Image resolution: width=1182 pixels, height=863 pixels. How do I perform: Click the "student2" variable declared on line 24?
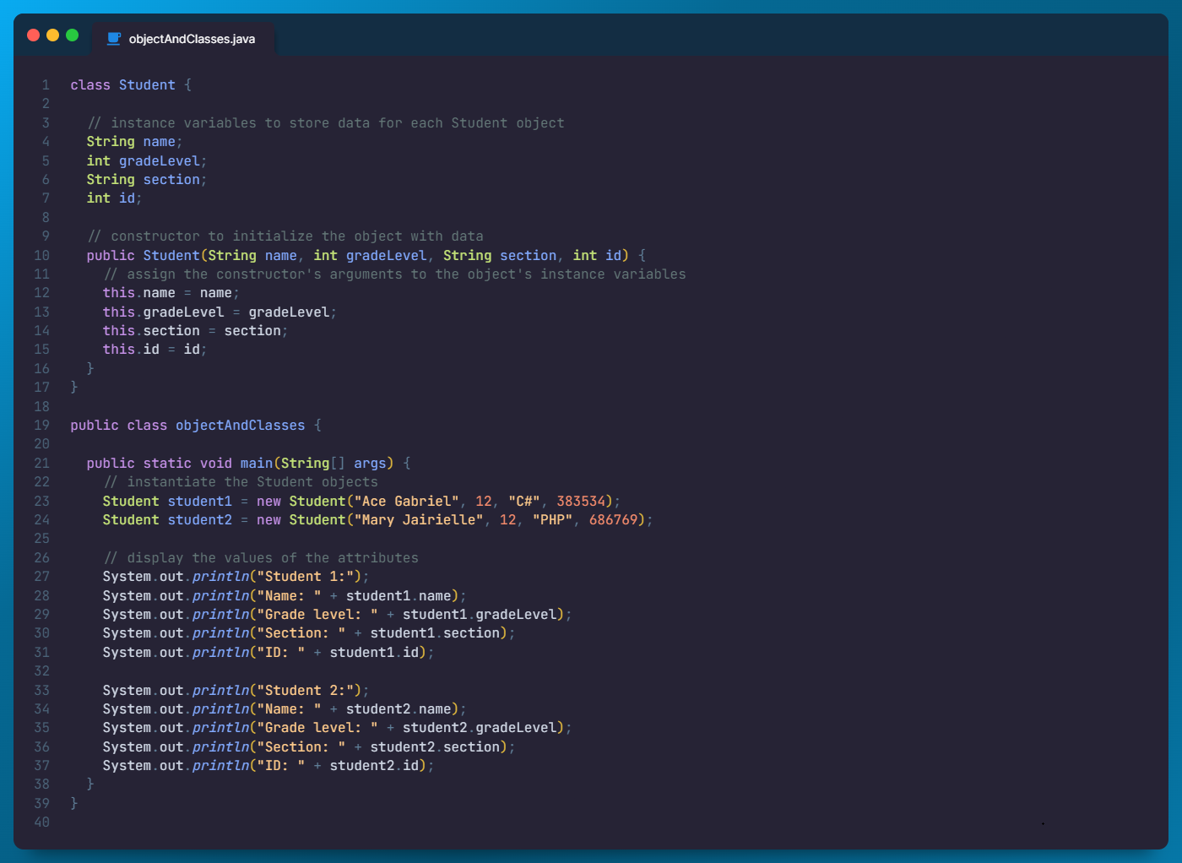coord(199,520)
